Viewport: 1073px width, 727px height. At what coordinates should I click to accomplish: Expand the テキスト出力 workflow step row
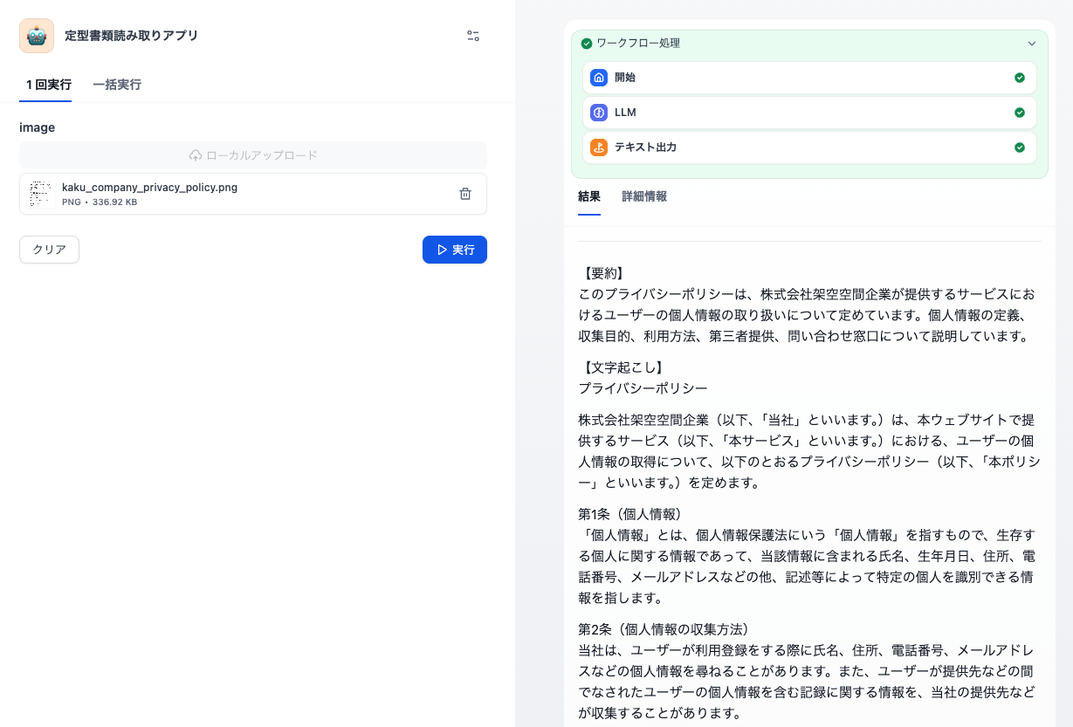(808, 147)
